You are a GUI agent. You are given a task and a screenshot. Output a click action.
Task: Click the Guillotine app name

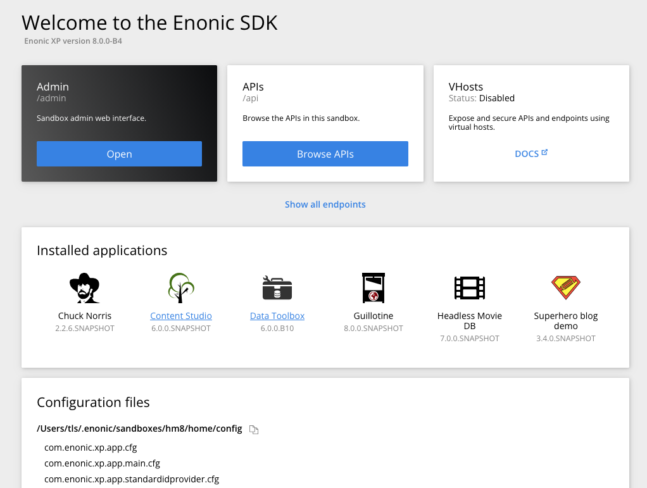[x=374, y=316]
